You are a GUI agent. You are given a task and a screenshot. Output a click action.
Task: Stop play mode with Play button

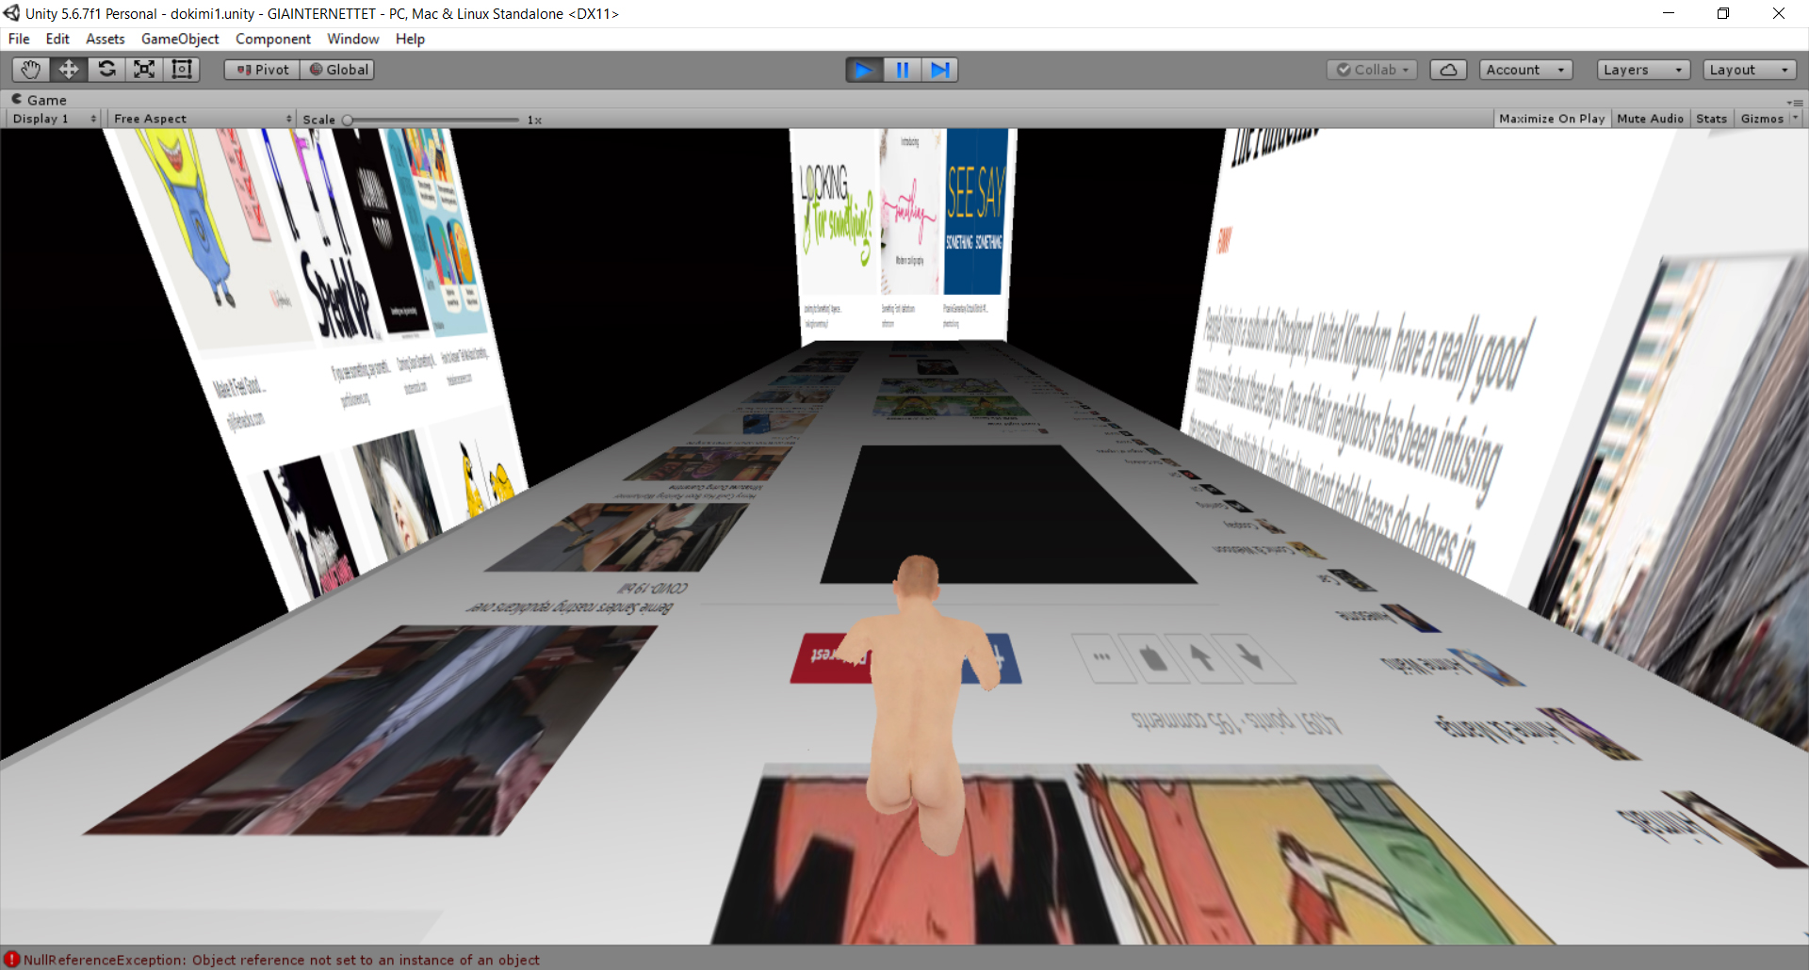pyautogui.click(x=863, y=70)
